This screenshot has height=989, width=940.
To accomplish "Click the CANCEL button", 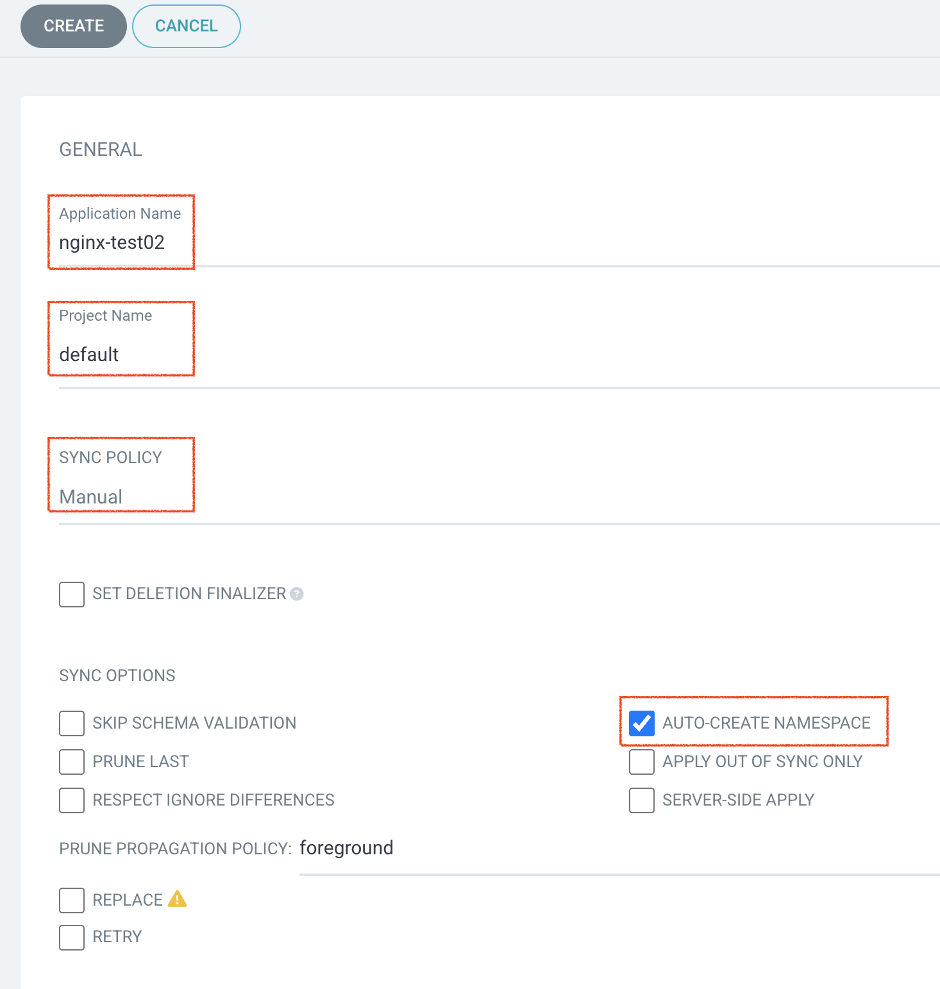I will click(x=186, y=26).
